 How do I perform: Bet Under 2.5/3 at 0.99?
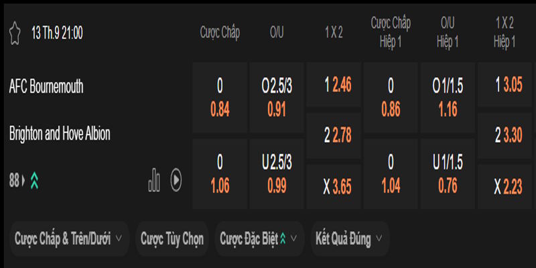pos(277,174)
